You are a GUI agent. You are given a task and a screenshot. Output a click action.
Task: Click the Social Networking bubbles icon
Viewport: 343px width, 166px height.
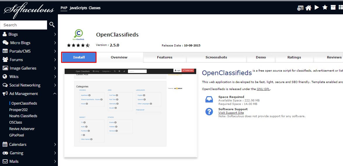coord(5,85)
